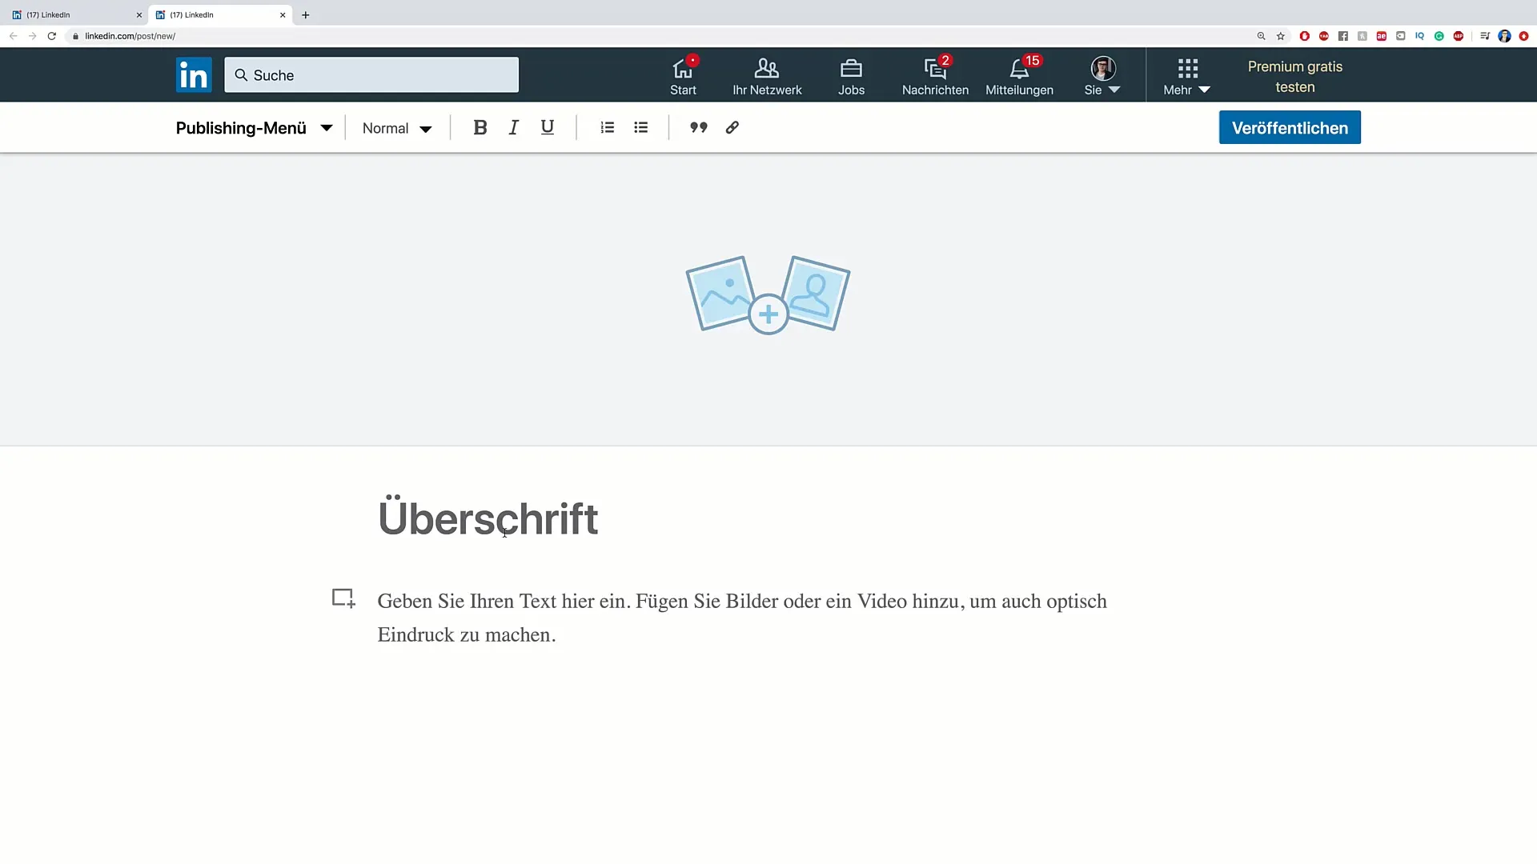This screenshot has width=1537, height=864.
Task: Insert a numbered list
Action: (608, 127)
